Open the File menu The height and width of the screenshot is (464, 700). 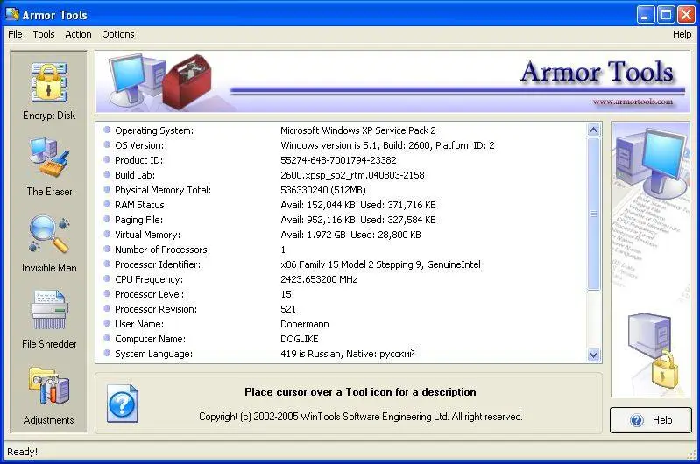click(15, 34)
